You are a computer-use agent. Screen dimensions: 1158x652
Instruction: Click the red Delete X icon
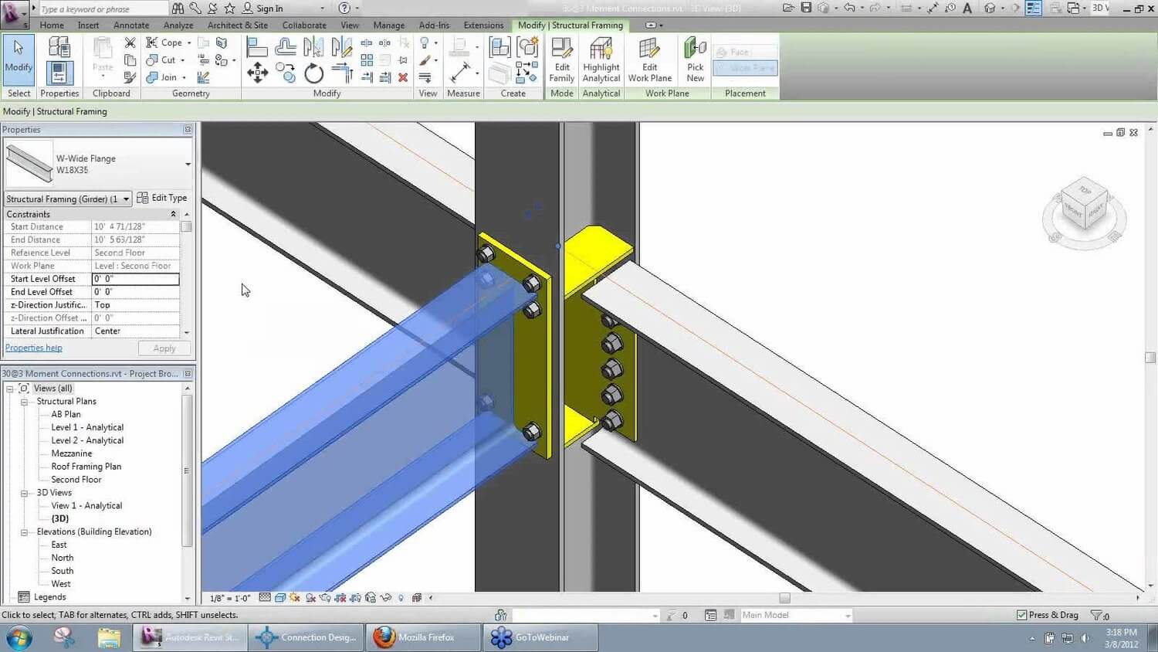pyautogui.click(x=403, y=77)
